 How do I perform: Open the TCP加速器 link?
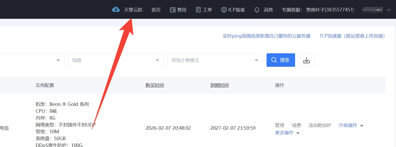coord(352,36)
